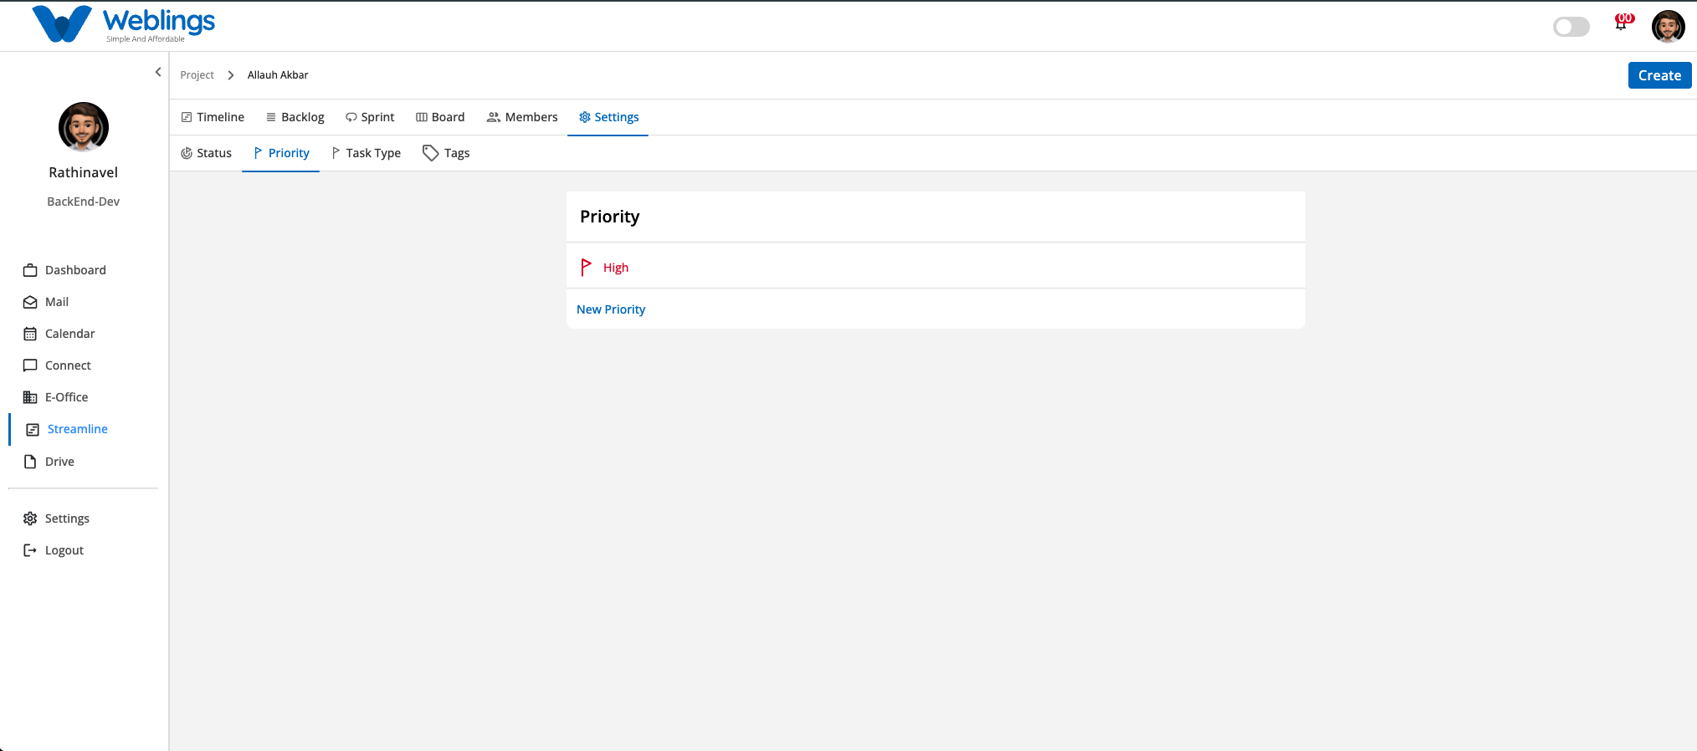Open Mail from the sidebar
This screenshot has width=1697, height=751.
click(46, 302)
